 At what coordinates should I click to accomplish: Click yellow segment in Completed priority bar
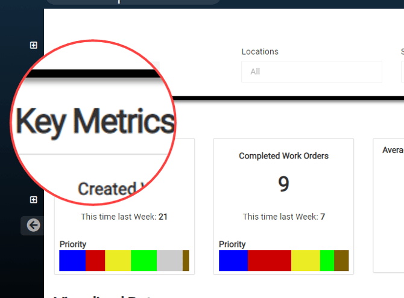[305, 261]
